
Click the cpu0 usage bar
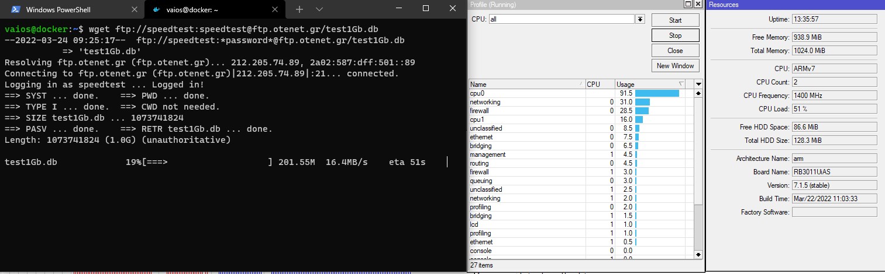click(657, 93)
